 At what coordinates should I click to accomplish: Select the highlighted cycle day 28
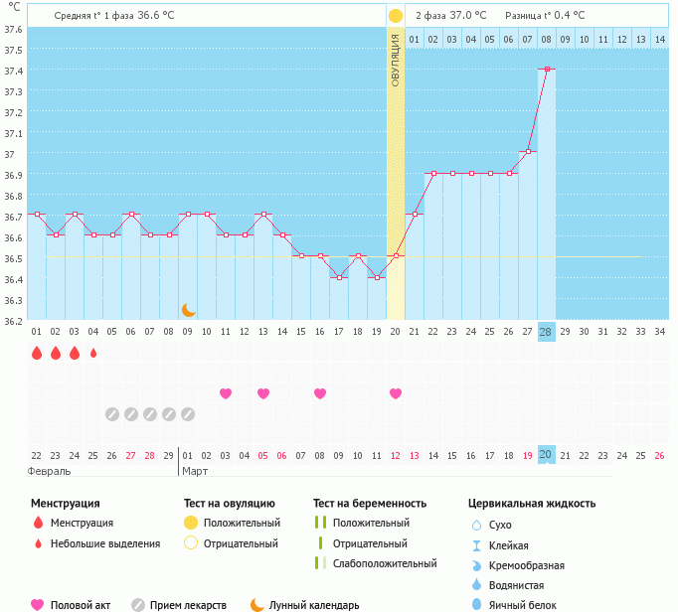(x=546, y=331)
